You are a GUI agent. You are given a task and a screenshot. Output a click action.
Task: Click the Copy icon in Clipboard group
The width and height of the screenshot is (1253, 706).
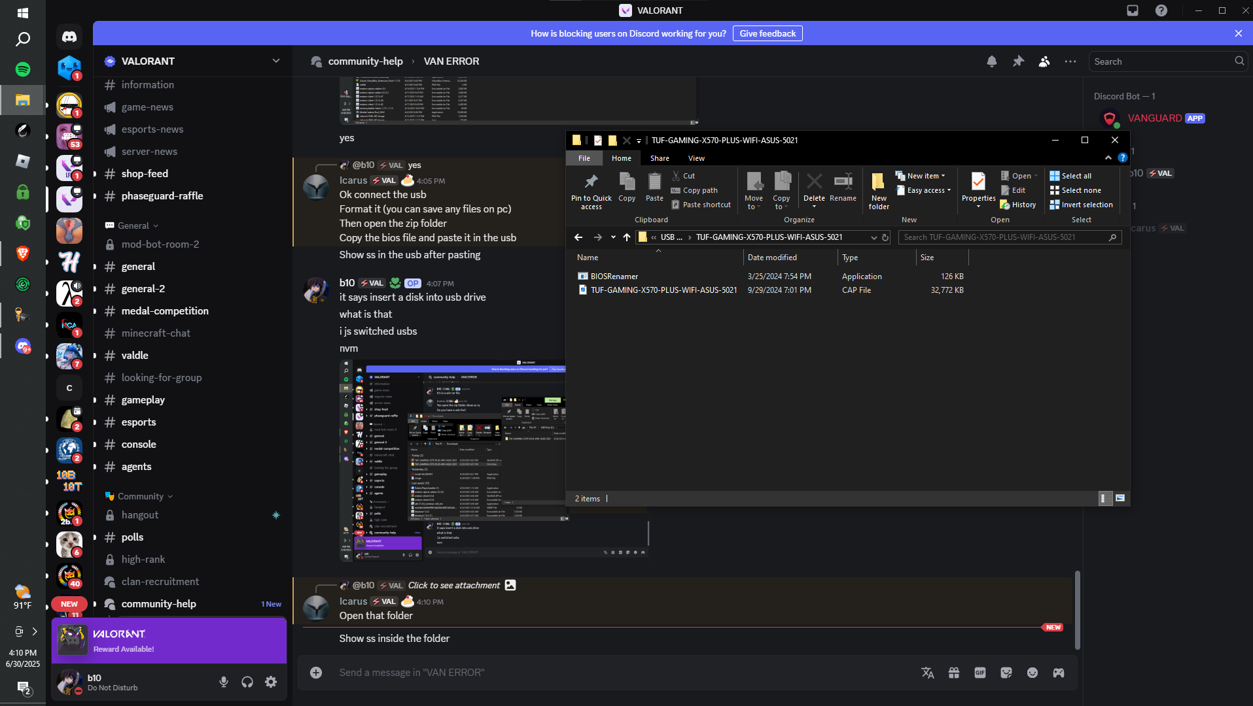pos(627,188)
